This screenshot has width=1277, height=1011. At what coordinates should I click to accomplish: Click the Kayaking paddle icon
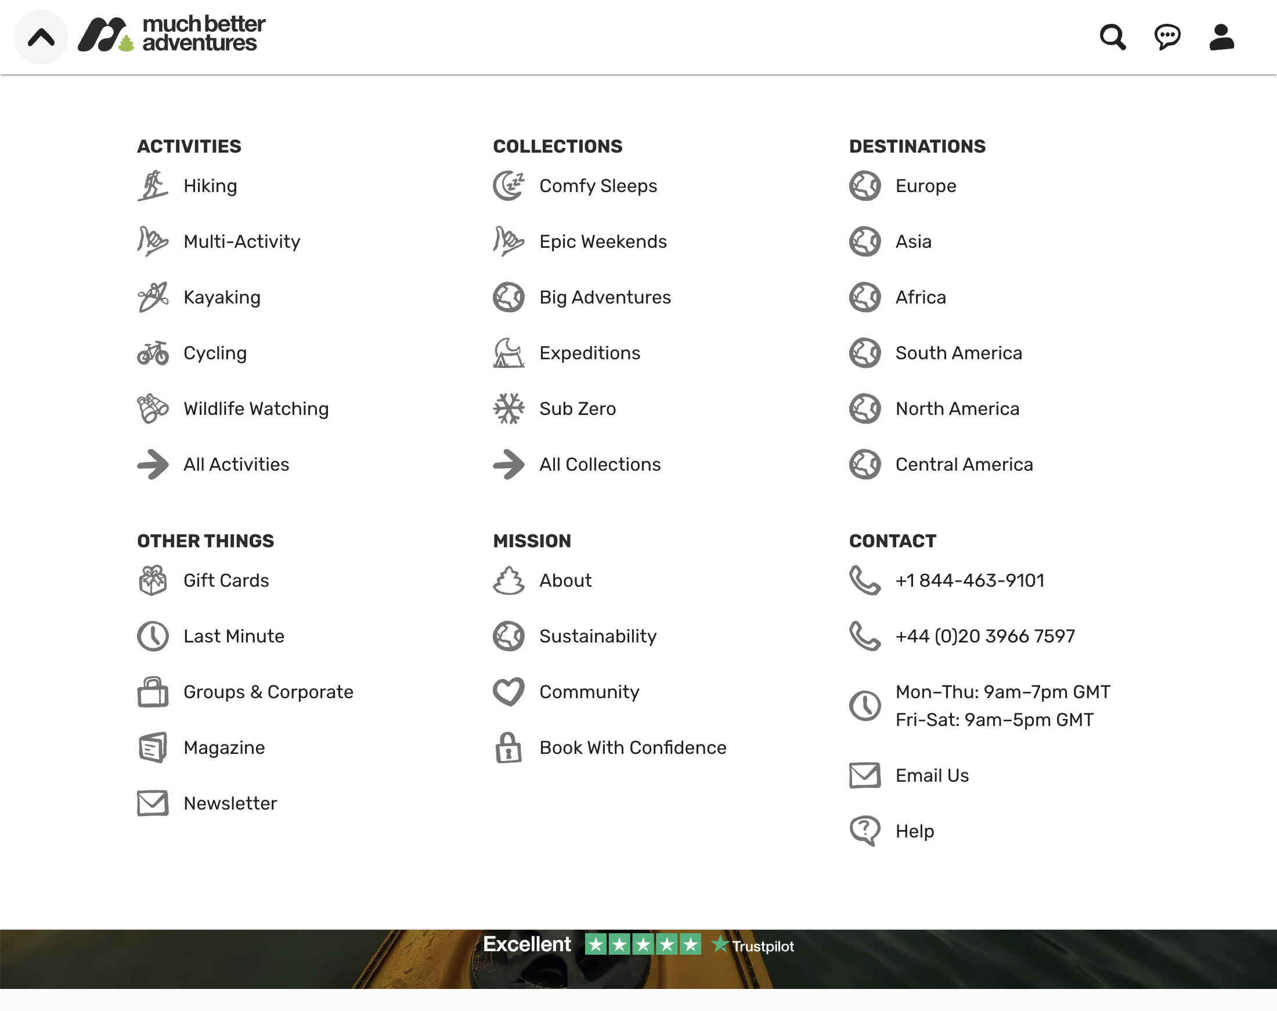(152, 297)
